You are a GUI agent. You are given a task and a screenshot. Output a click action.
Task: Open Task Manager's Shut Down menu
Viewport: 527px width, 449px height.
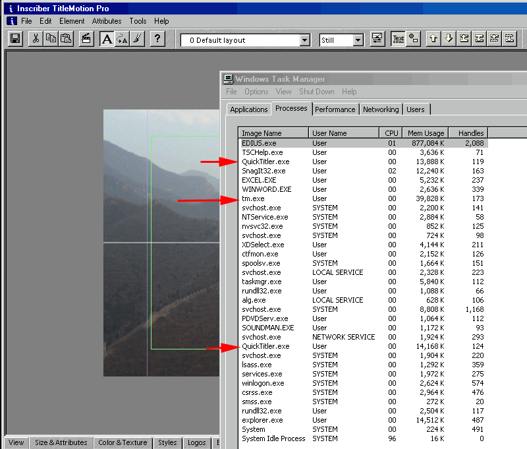tap(317, 92)
